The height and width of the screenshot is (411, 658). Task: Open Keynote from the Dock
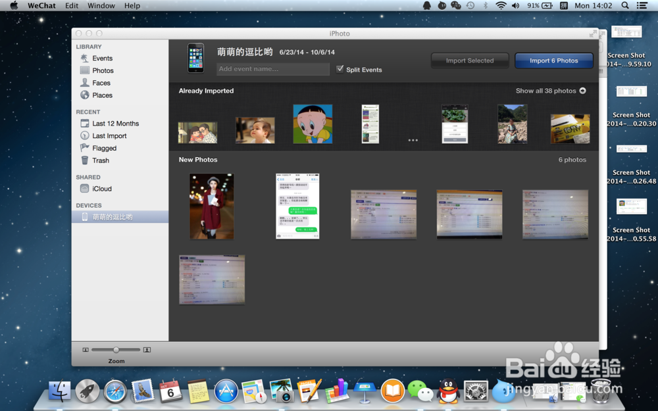(x=365, y=391)
